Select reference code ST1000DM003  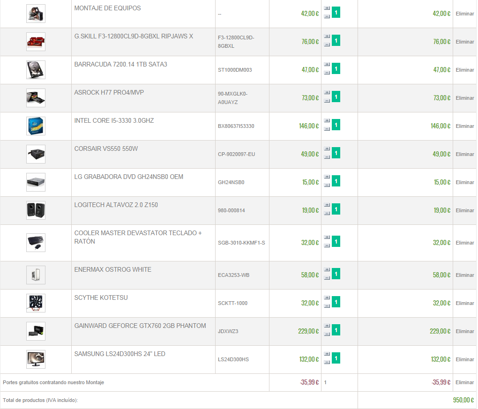coord(235,70)
